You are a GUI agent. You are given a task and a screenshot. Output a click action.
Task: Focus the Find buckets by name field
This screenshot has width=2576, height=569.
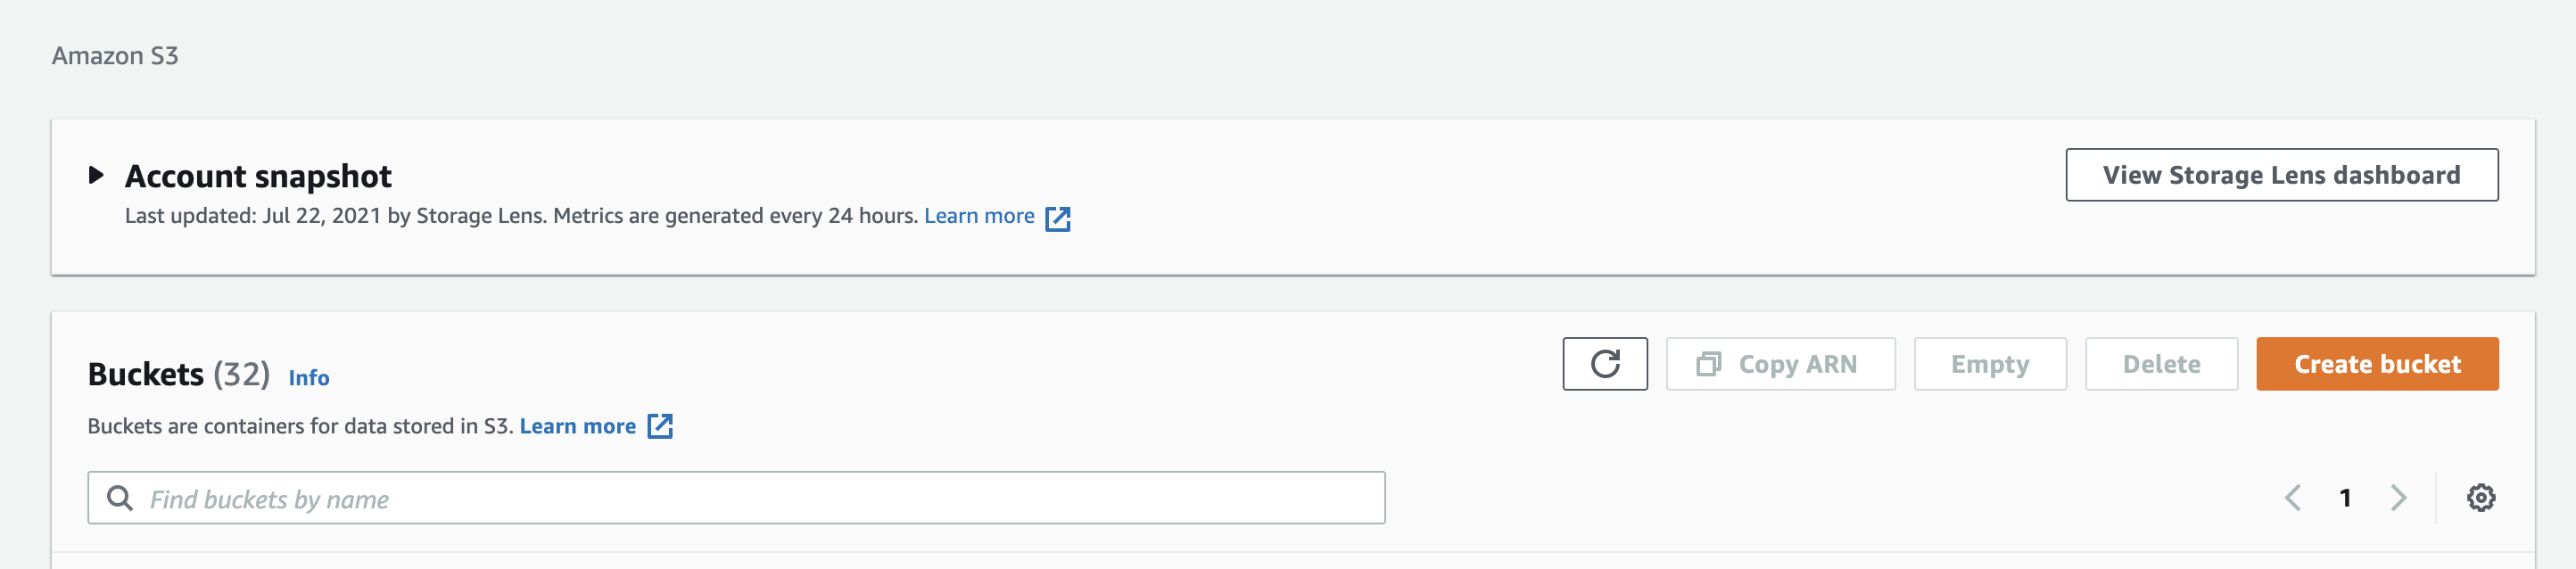click(760, 498)
